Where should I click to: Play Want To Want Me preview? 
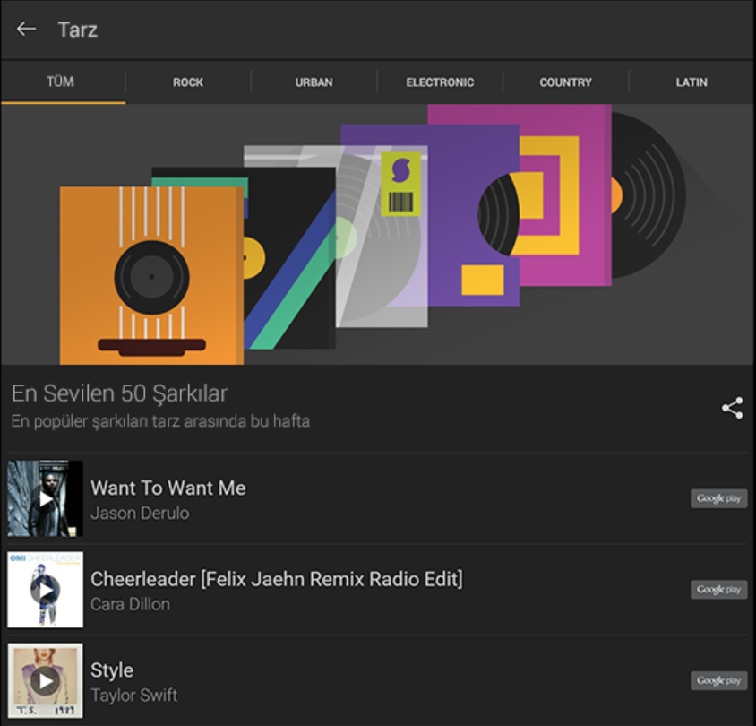[x=45, y=498]
